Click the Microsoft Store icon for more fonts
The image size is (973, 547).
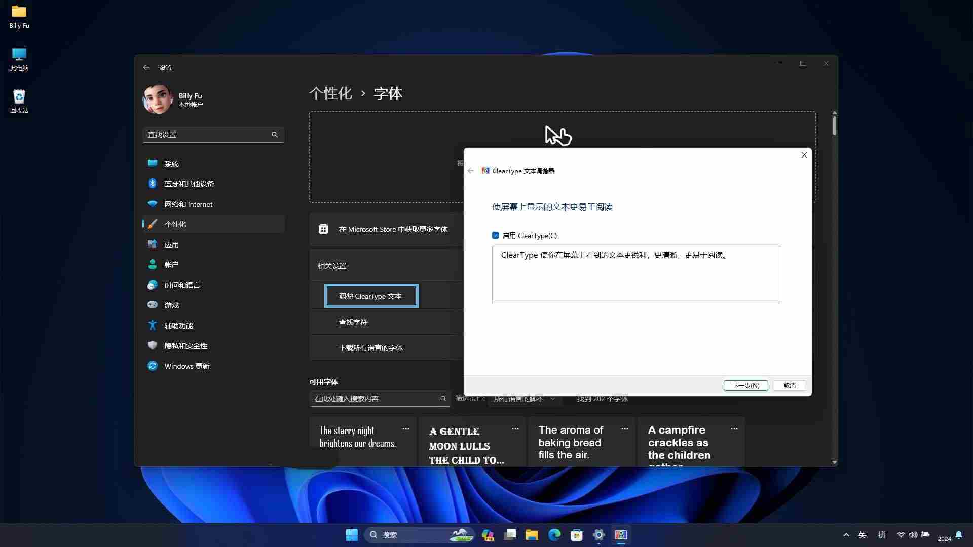(323, 229)
